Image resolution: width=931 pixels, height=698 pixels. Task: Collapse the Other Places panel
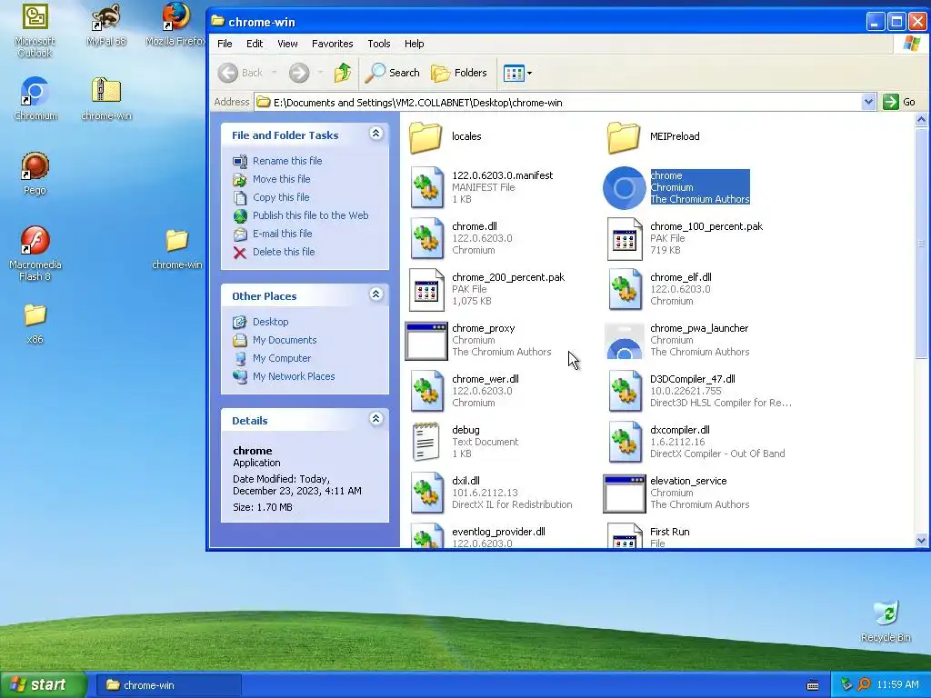pyautogui.click(x=375, y=294)
